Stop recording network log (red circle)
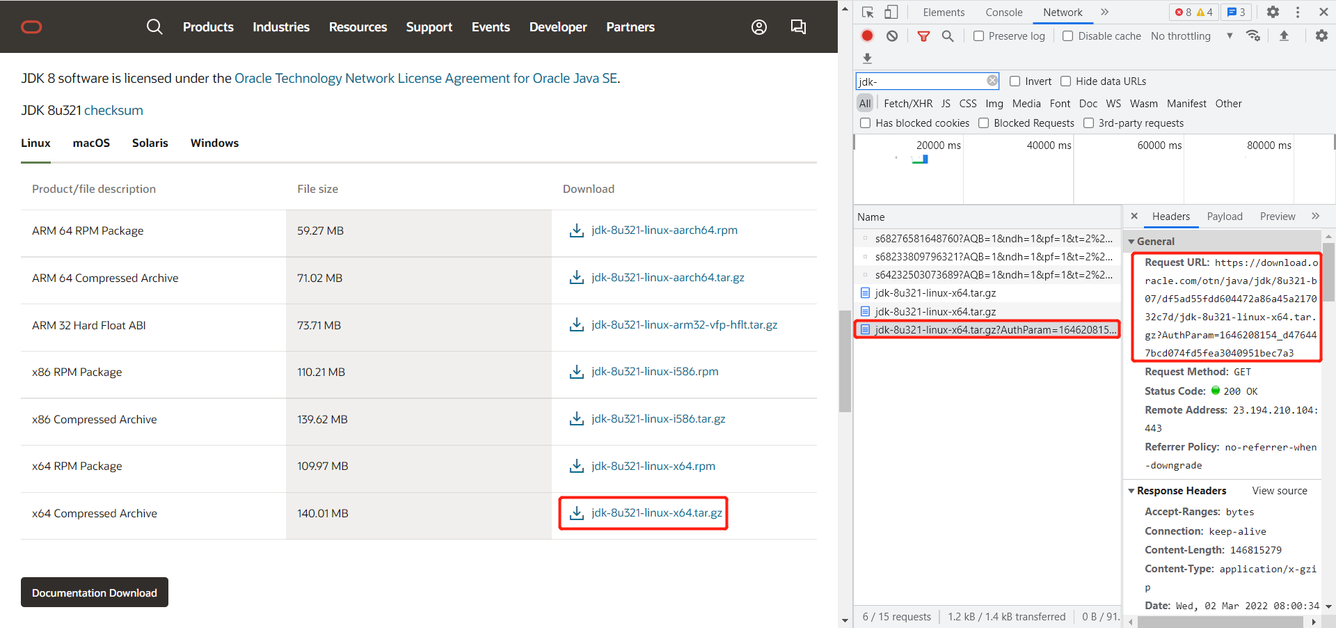The width and height of the screenshot is (1336, 628). [867, 36]
